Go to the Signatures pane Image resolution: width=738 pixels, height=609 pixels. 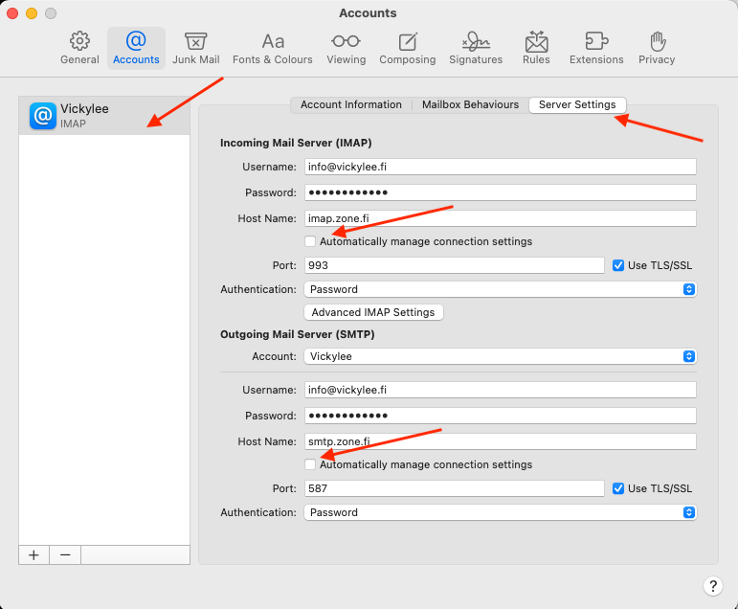pos(475,48)
